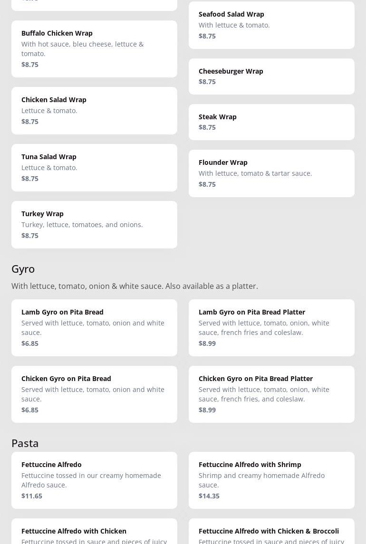Select Chicken Gyro on Pita Bread Platter
The height and width of the screenshot is (544, 366).
[271, 394]
